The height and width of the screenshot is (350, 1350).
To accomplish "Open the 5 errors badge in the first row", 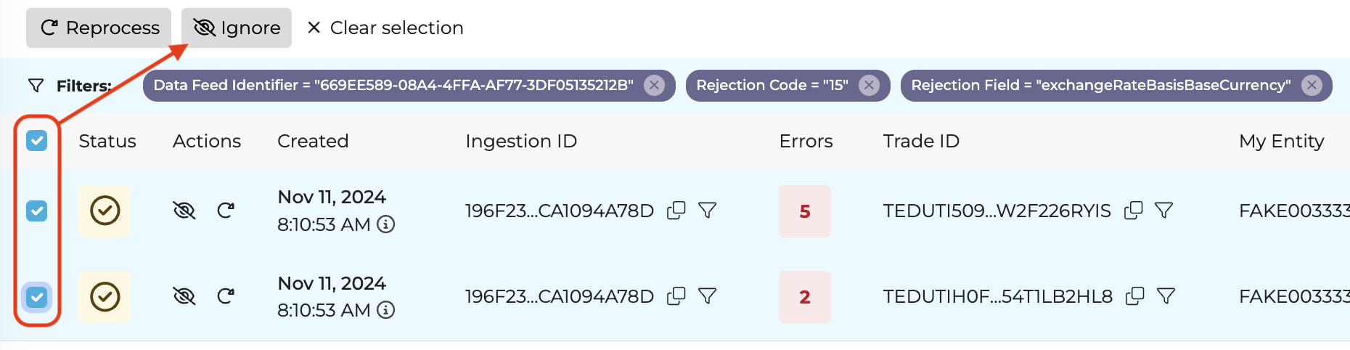I will coord(805,211).
